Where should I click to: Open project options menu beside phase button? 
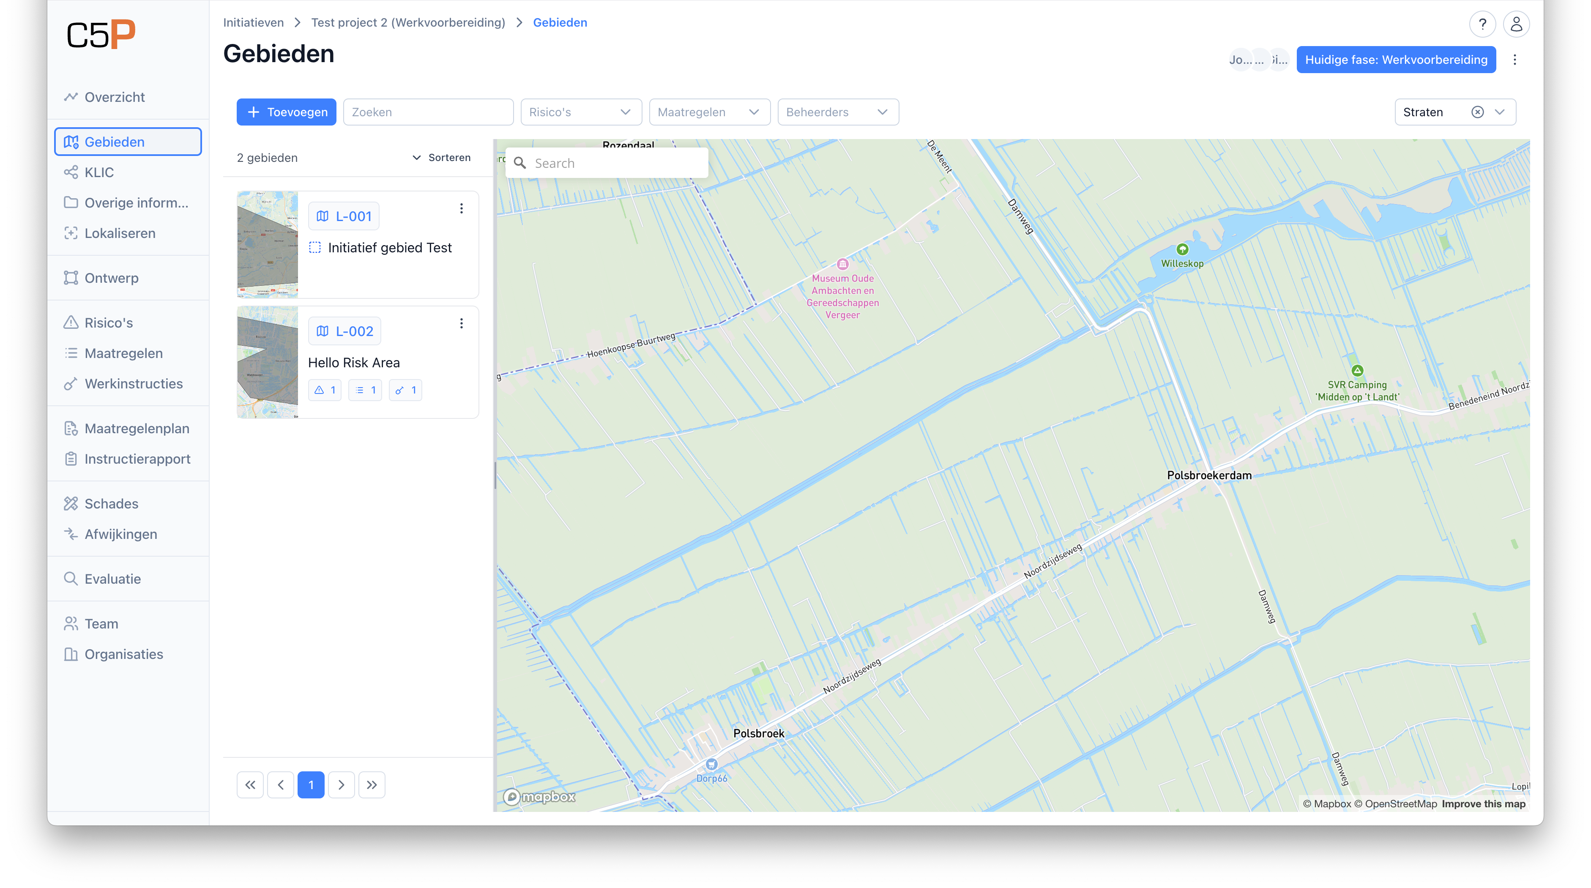[1514, 60]
